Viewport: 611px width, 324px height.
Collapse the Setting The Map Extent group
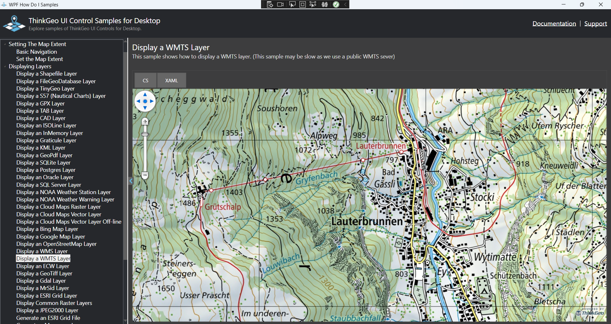coord(5,44)
